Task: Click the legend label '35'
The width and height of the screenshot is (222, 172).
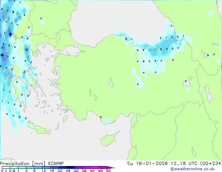Action: point(84,171)
